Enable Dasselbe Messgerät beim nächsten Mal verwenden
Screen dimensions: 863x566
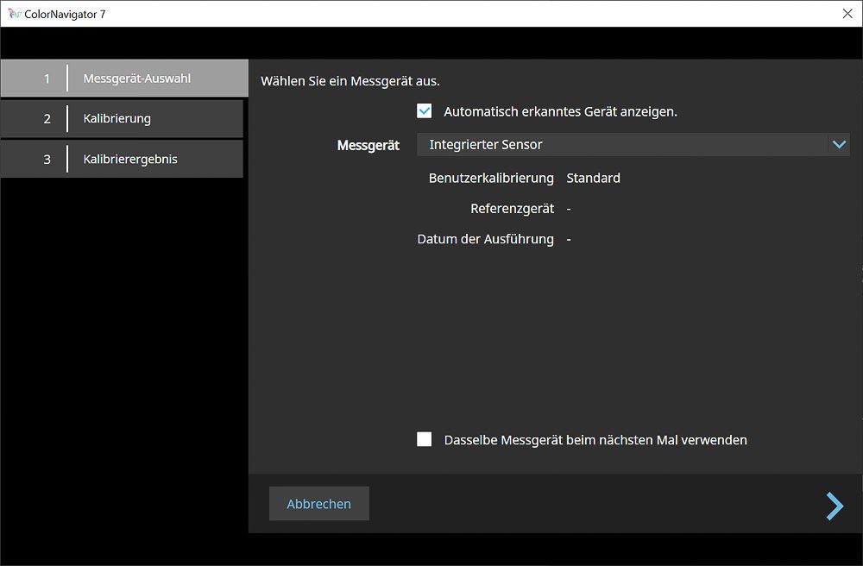425,440
